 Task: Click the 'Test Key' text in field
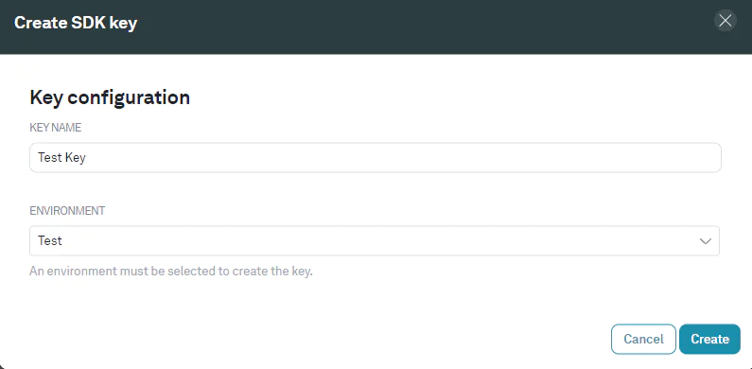click(61, 157)
